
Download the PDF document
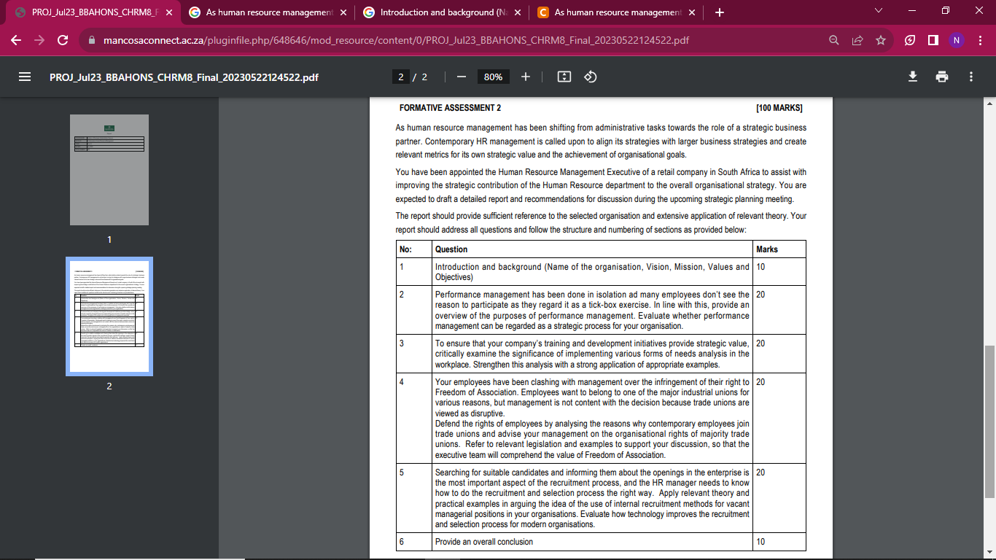[x=912, y=76]
